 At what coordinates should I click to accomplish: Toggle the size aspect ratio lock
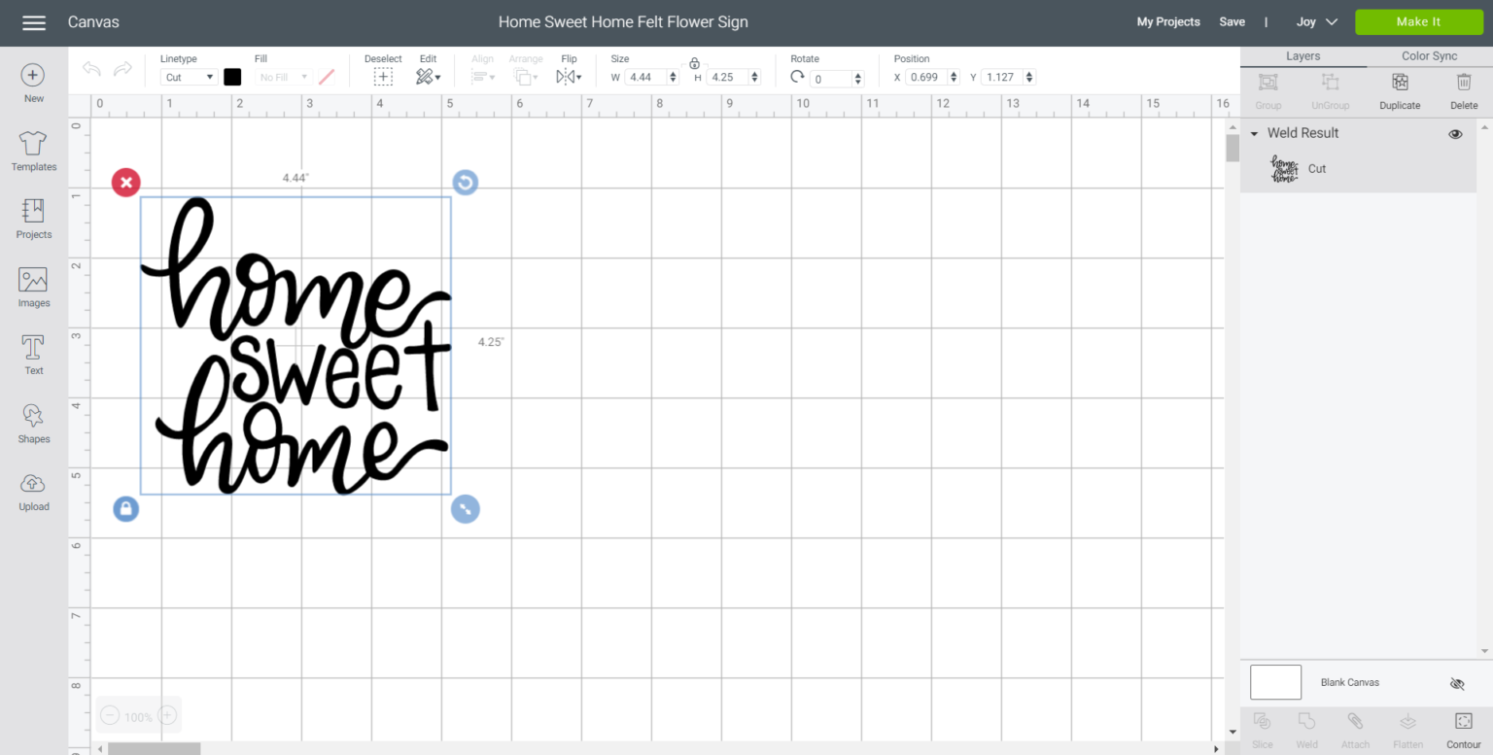tap(694, 64)
